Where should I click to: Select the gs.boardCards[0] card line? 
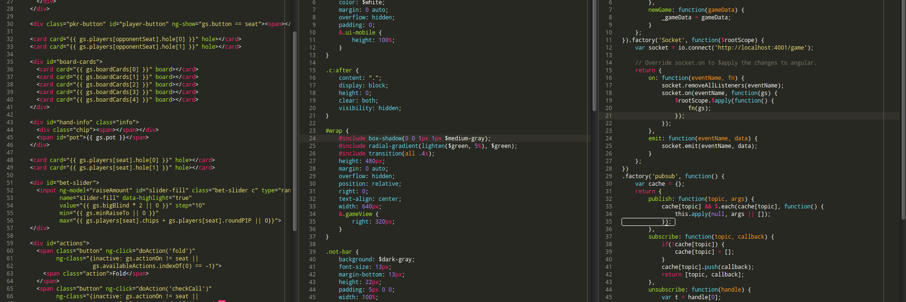pos(117,69)
